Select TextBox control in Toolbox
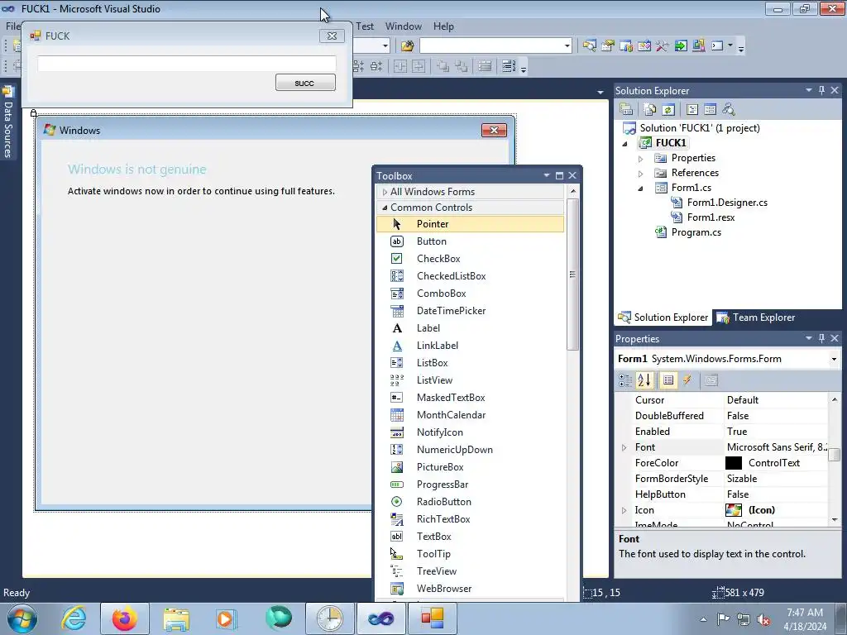 tap(470, 536)
